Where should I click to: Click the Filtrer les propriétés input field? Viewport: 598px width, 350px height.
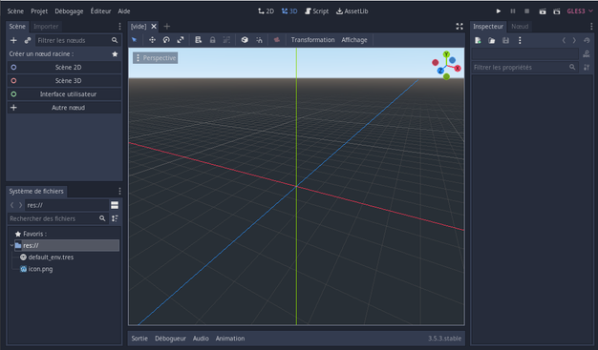point(524,68)
